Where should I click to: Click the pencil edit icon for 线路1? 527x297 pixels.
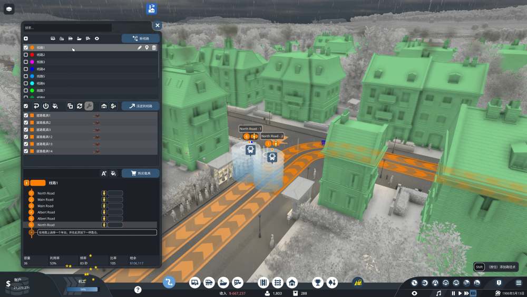point(140,47)
